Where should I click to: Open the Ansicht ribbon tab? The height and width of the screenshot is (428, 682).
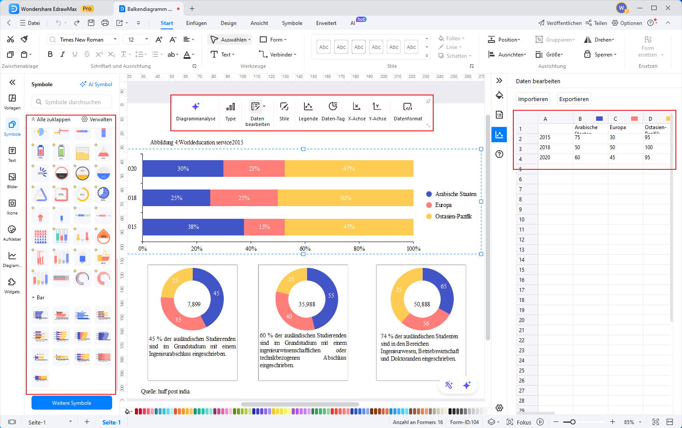pos(259,23)
